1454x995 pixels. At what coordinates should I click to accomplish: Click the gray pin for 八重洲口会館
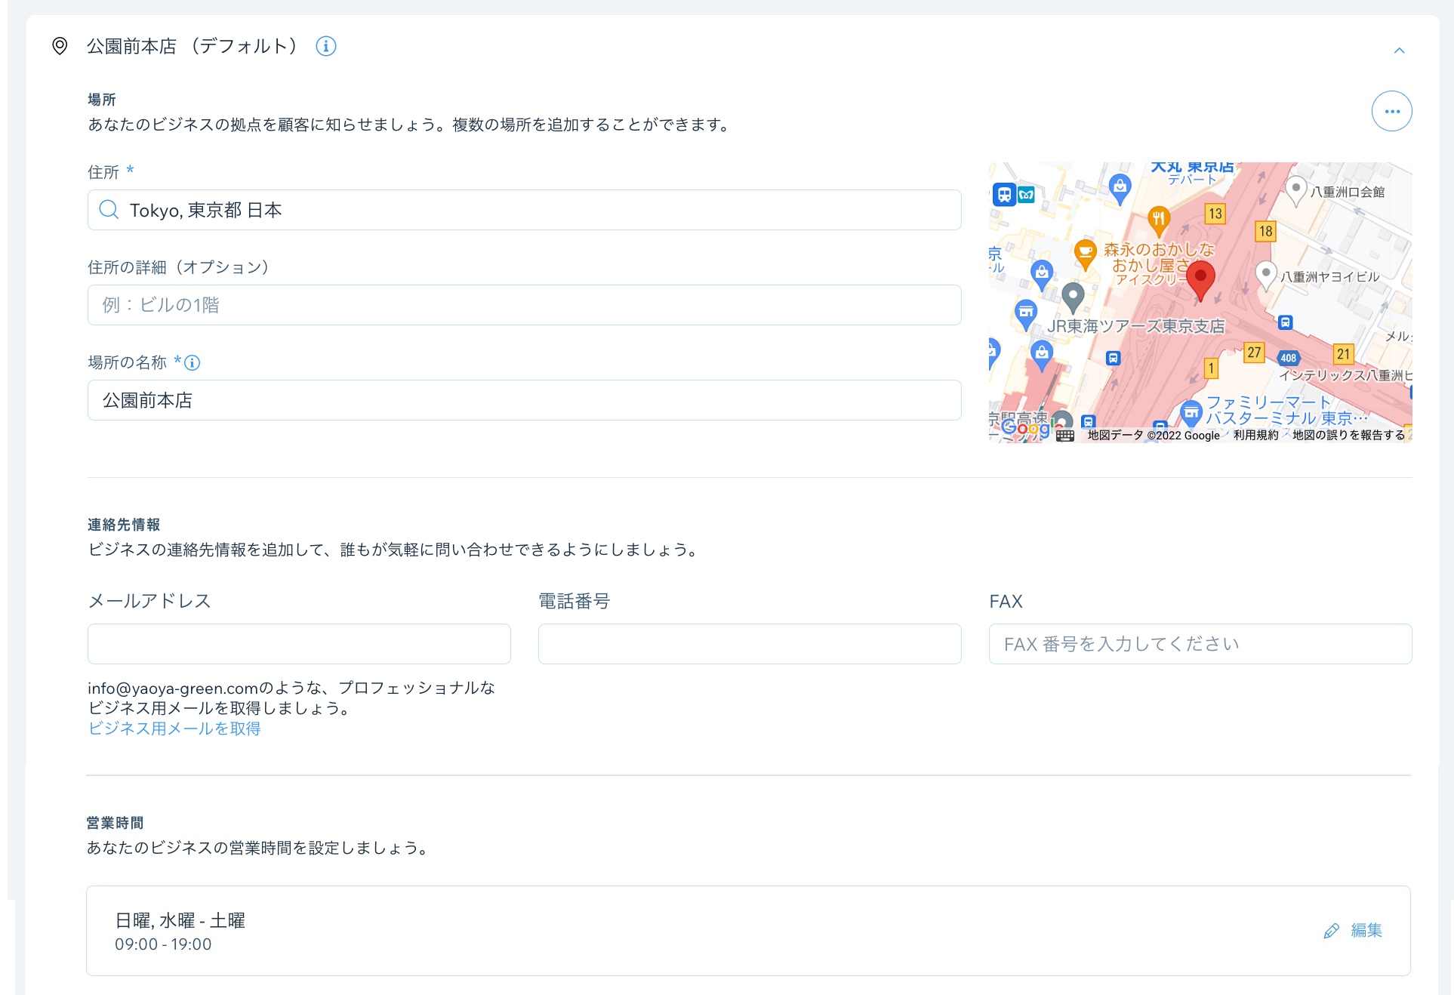point(1295,191)
